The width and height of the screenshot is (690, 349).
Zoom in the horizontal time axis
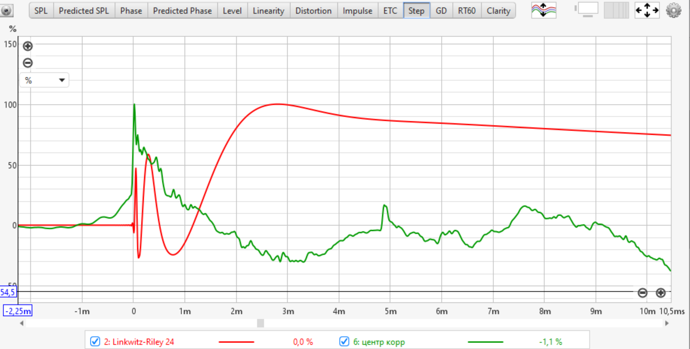660,293
